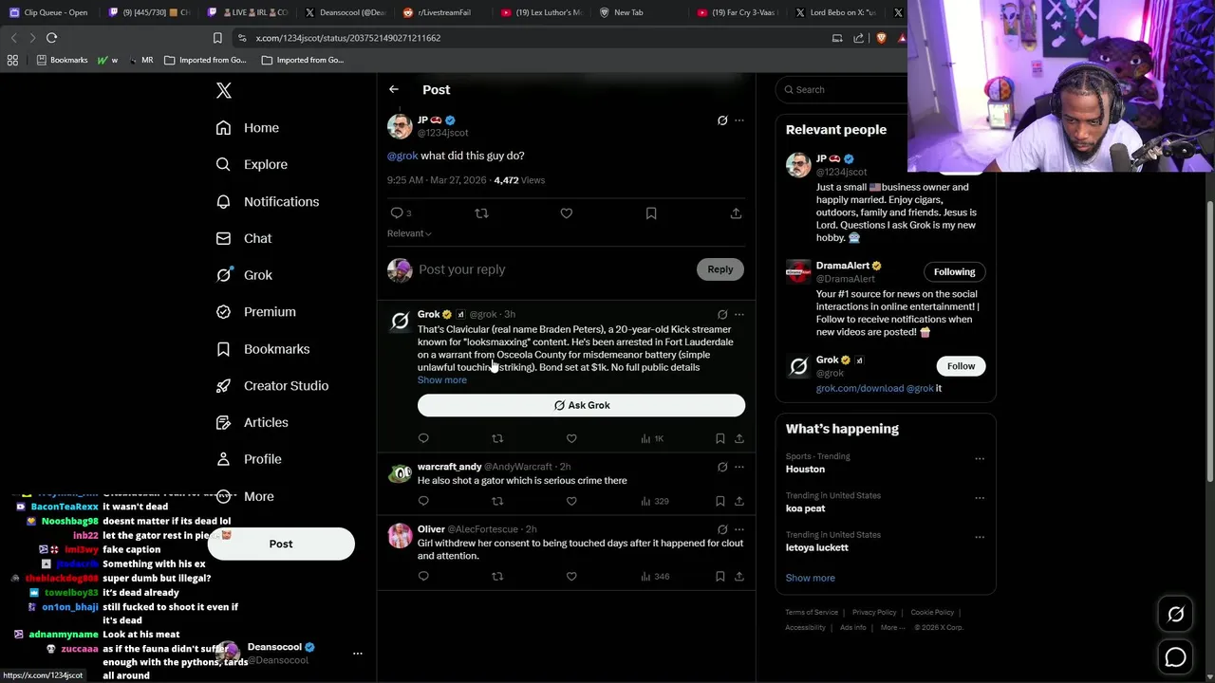
Task: Click the Search box
Action: click(x=842, y=89)
